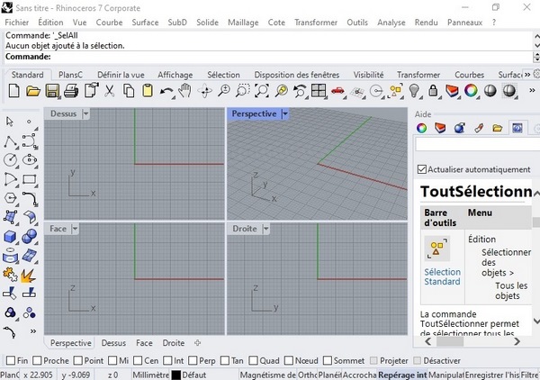Screen dimensions: 540x380
Task: Expand more Standard toolbar icons chevron
Action: pos(532,91)
